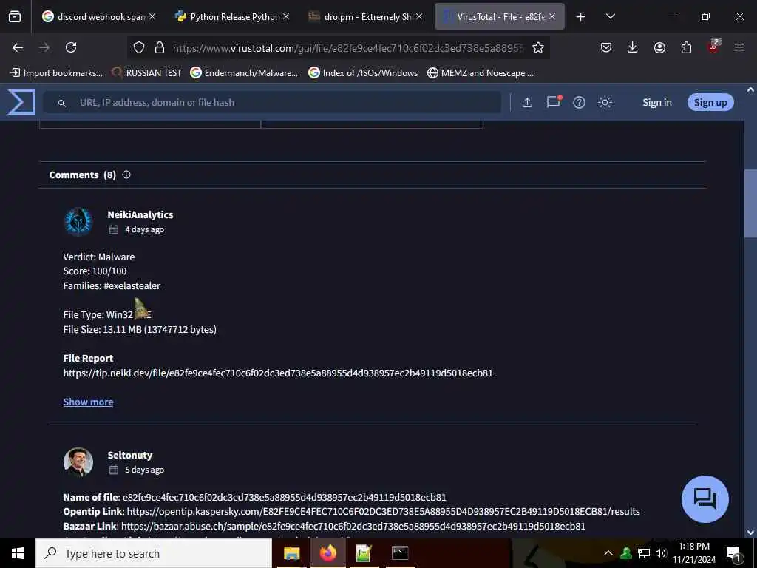Open the extensions puzzle icon
The image size is (757, 568).
coord(686,47)
